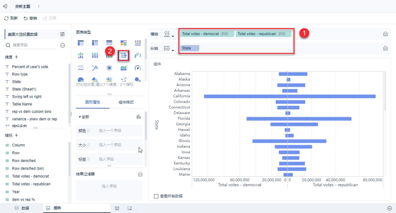Viewport: 396px width, 213px height.
Task: Open the three-dot menu beside 分析主题
Action: pos(39,6)
